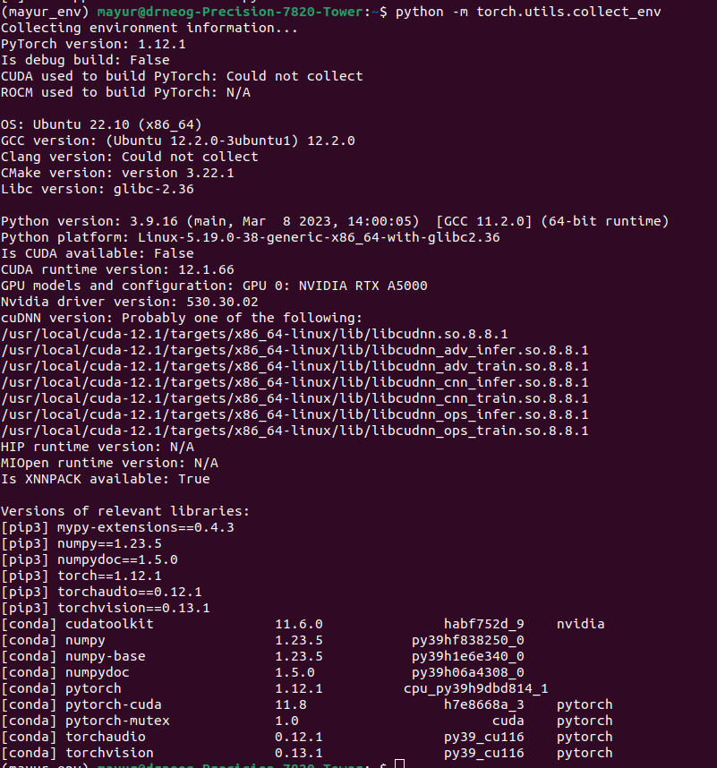Image resolution: width=717 pixels, height=768 pixels.
Task: Click the 'nvidia' channel name in cudatoolkit row
Action: 580,624
